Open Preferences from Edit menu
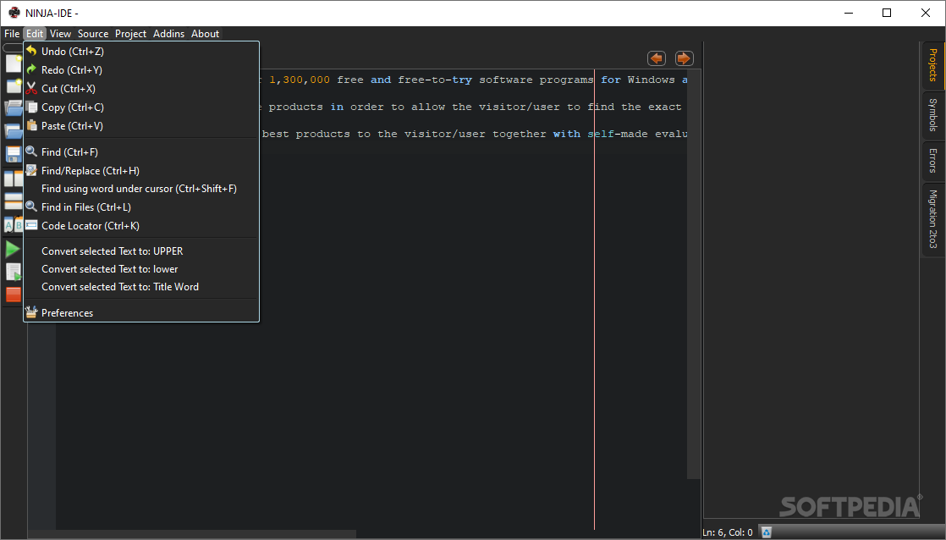The height and width of the screenshot is (540, 946). pyautogui.click(x=141, y=312)
